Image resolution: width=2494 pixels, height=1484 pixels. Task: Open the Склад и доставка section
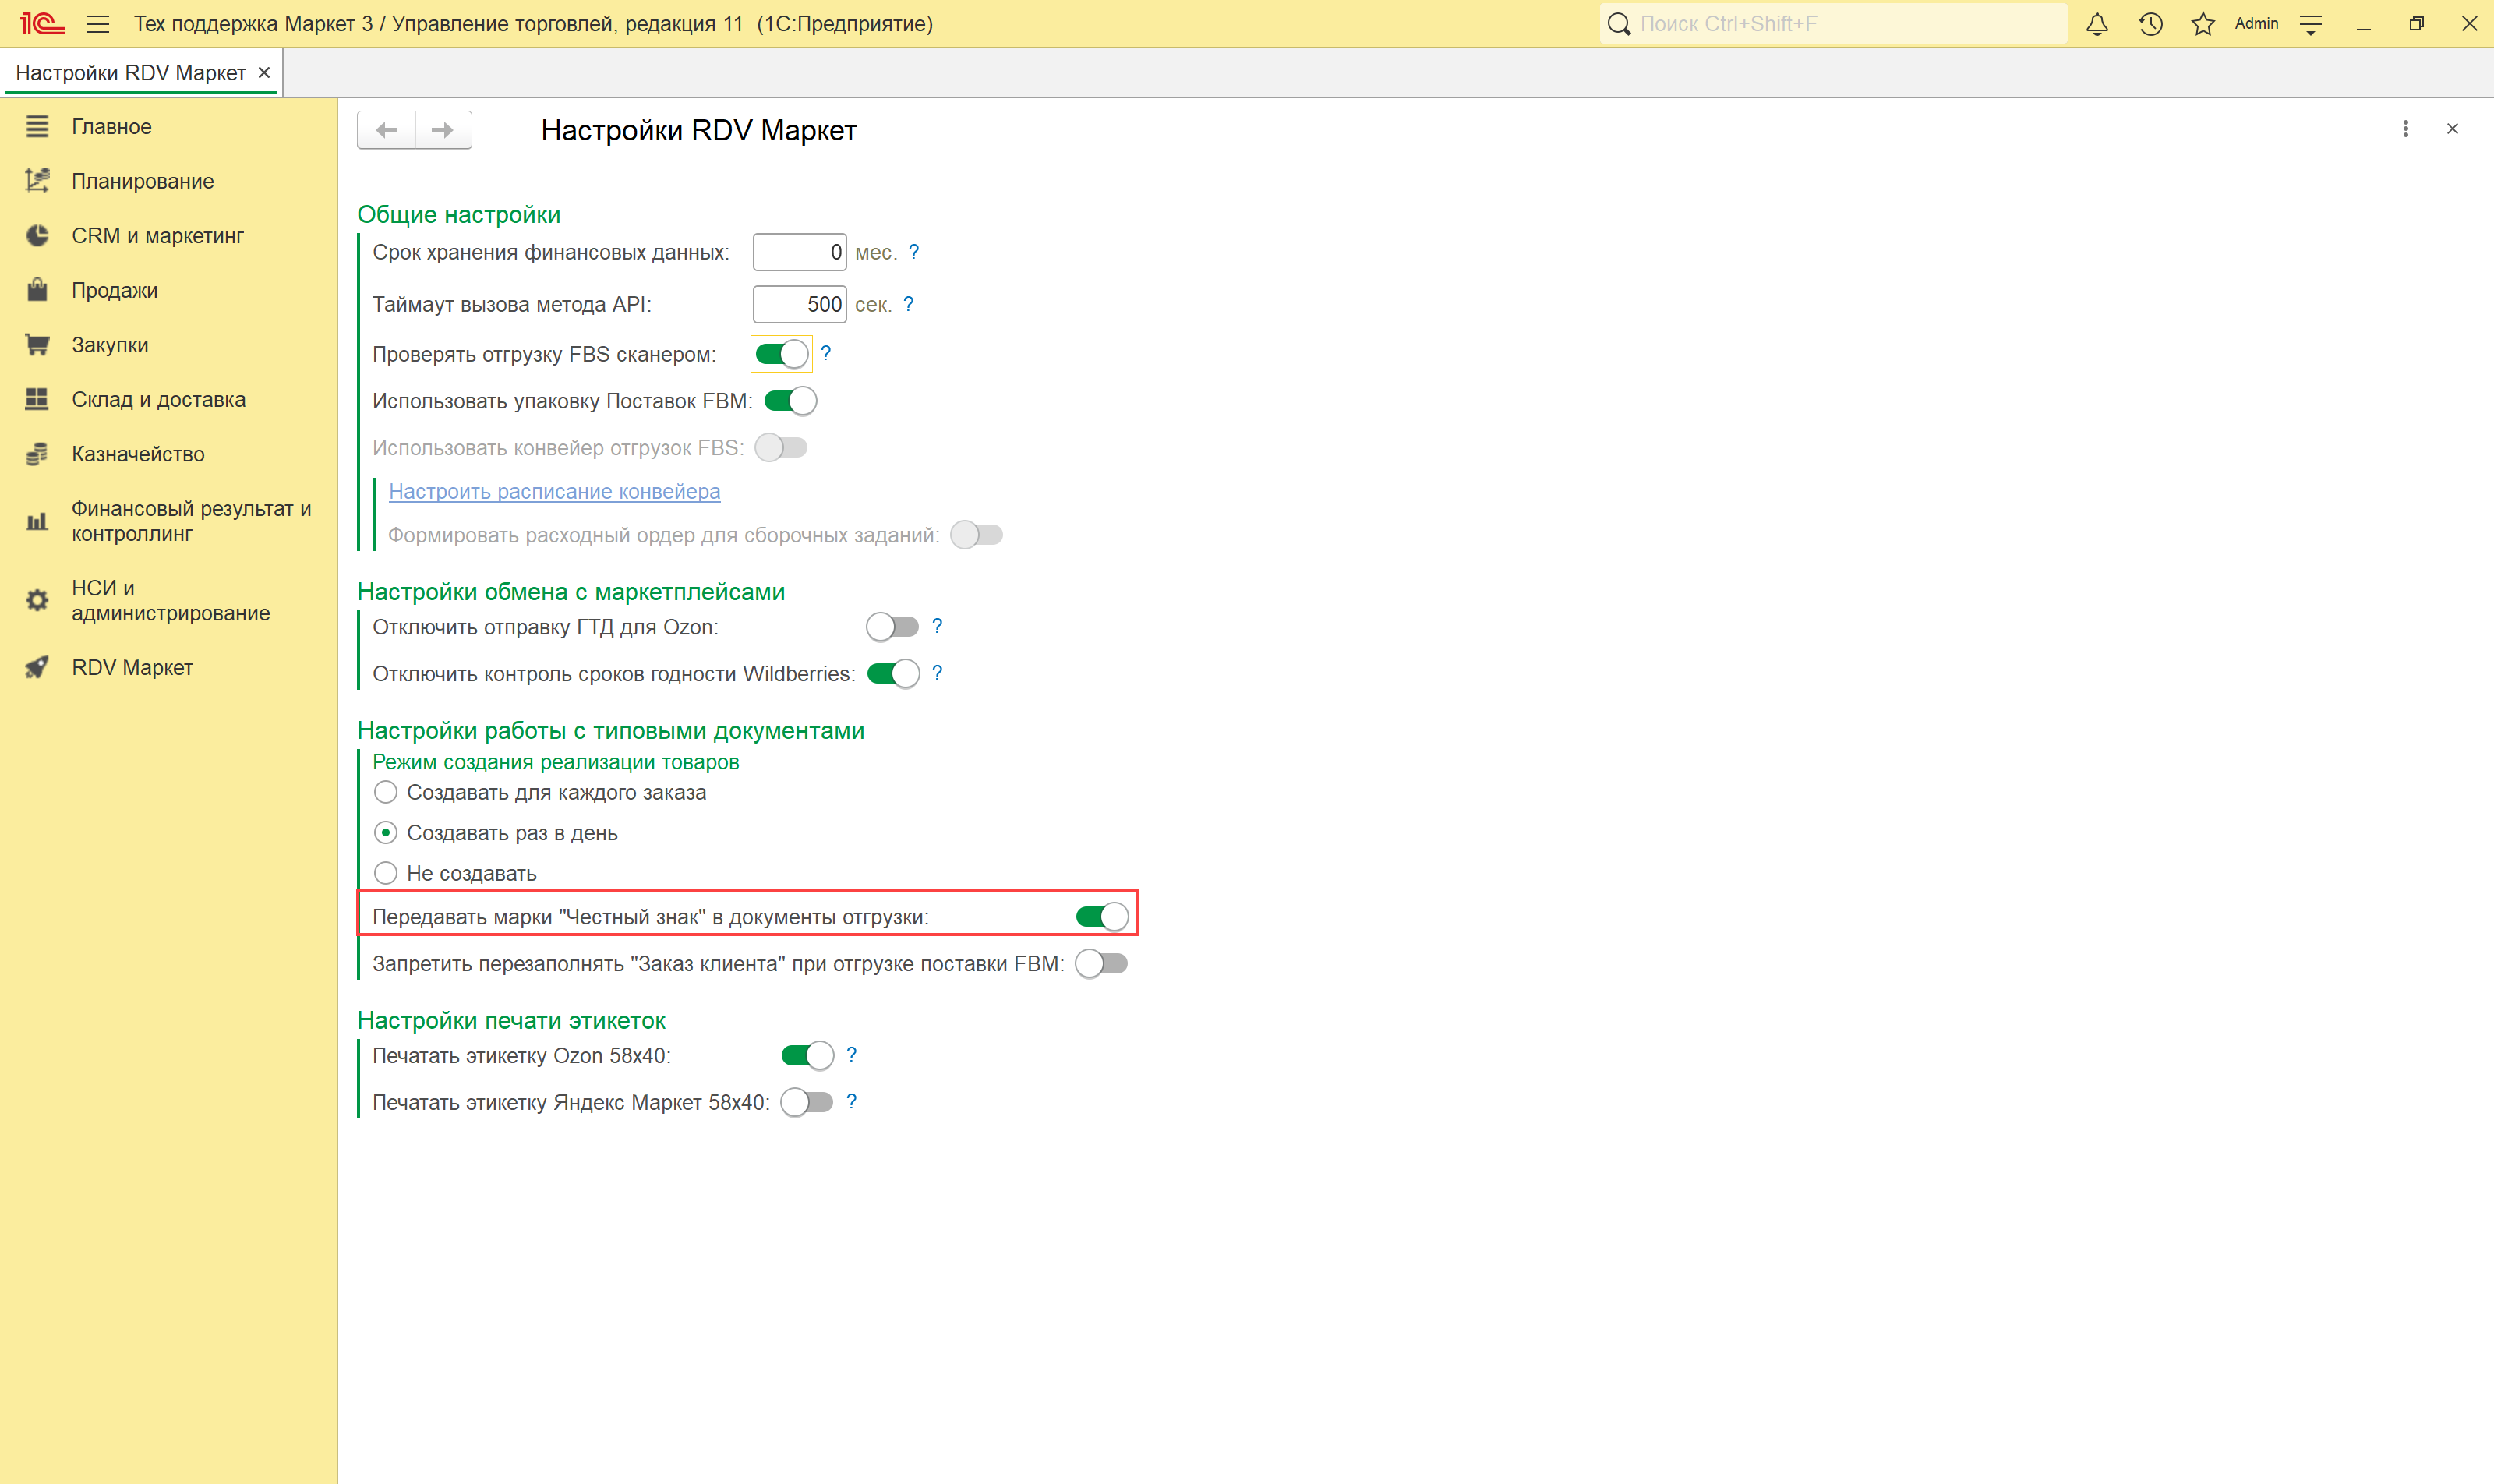tap(158, 399)
